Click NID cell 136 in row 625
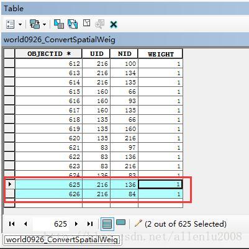Image resolution: width=249 pixels, height=249 pixels. 124,184
